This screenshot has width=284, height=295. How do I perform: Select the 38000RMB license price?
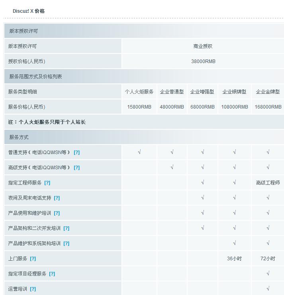coord(203,61)
